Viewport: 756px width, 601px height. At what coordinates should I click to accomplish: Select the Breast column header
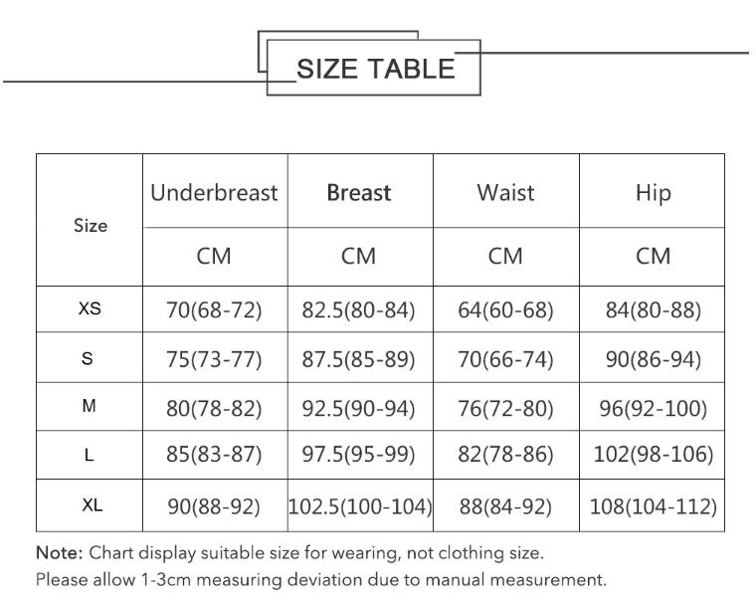click(x=359, y=192)
